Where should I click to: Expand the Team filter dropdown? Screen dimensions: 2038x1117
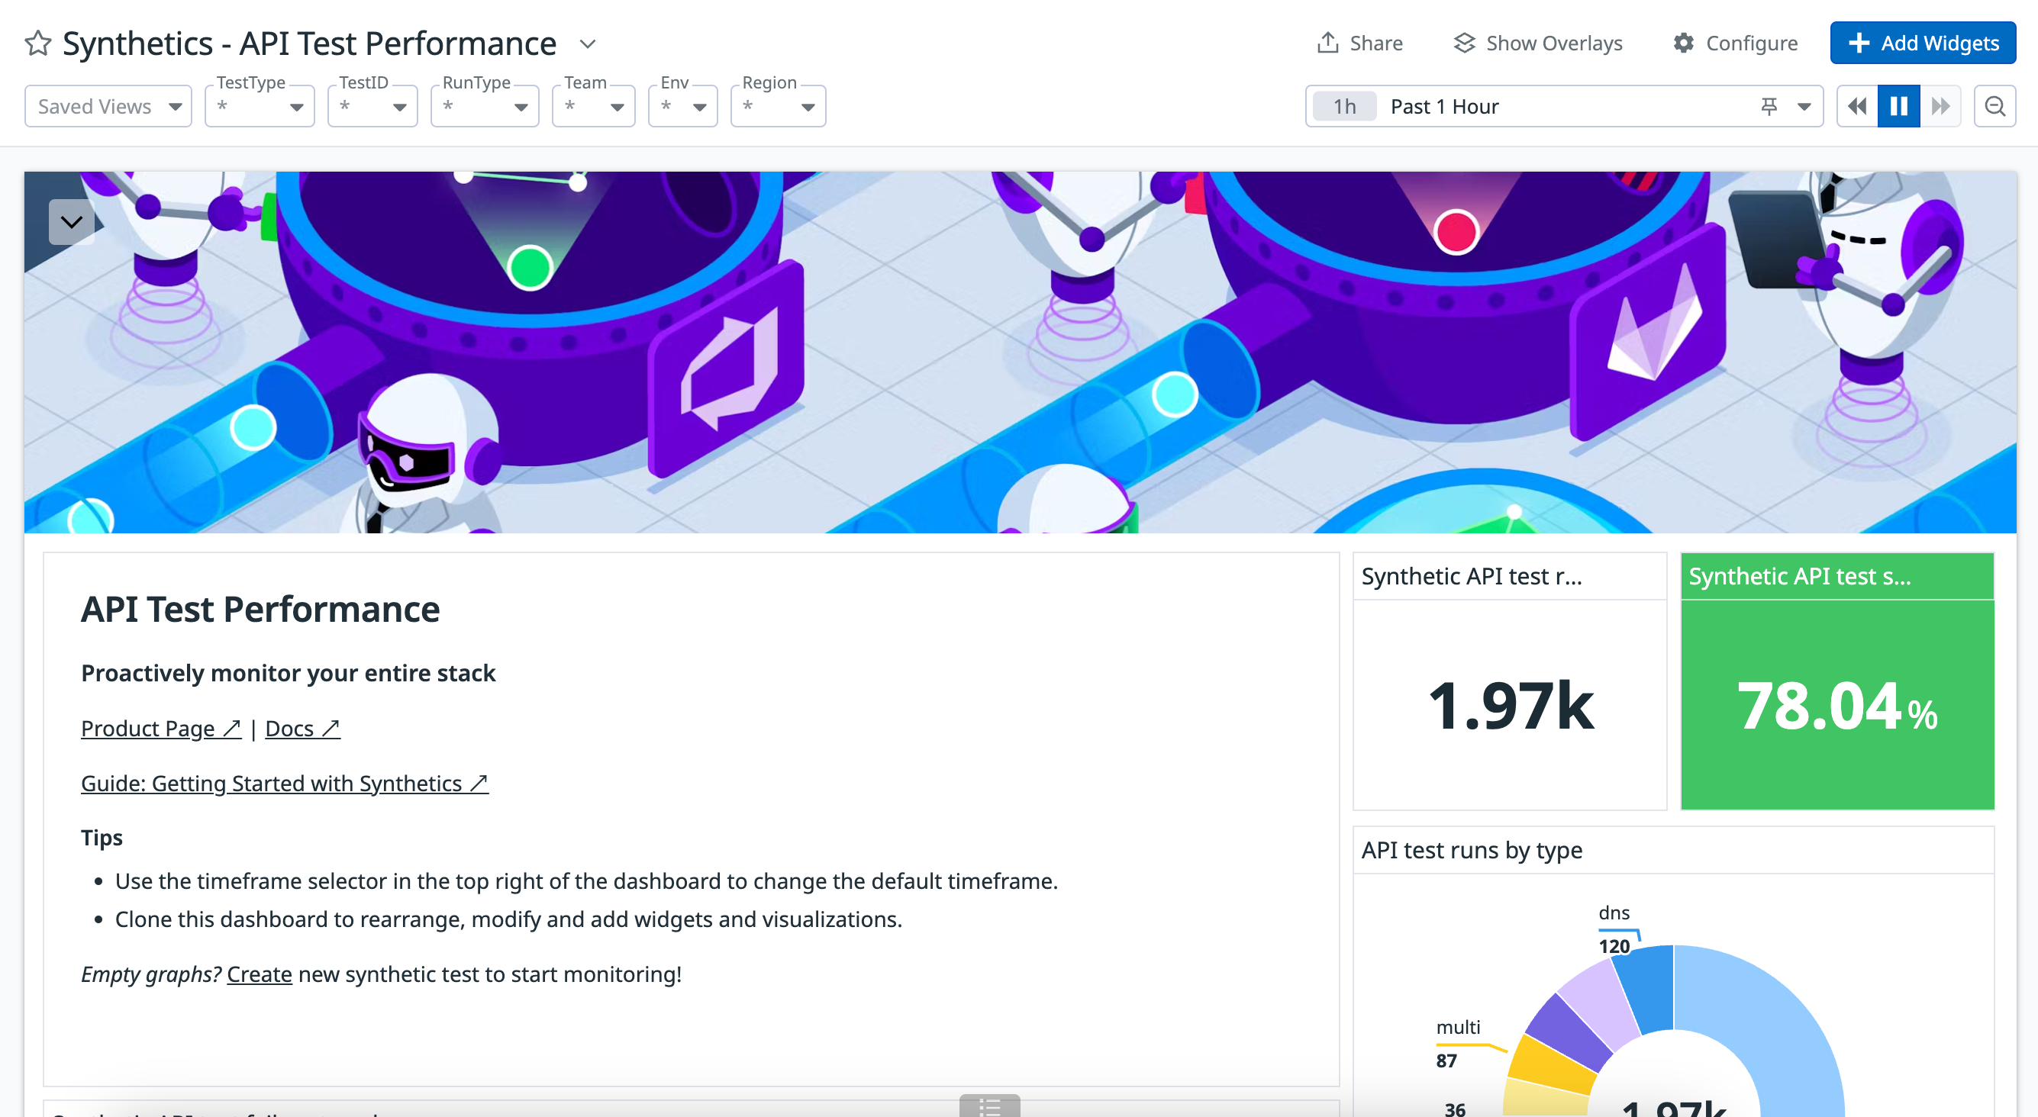593,106
